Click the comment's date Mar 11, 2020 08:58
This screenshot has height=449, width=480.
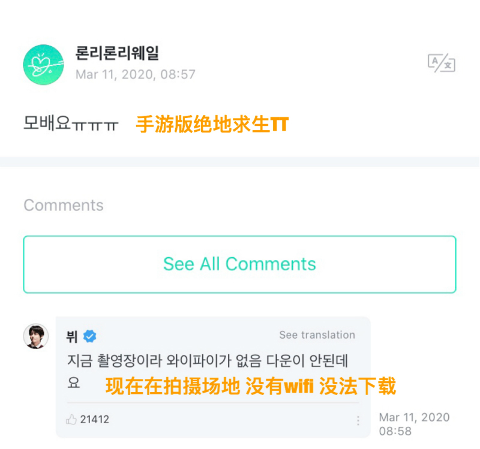414,424
